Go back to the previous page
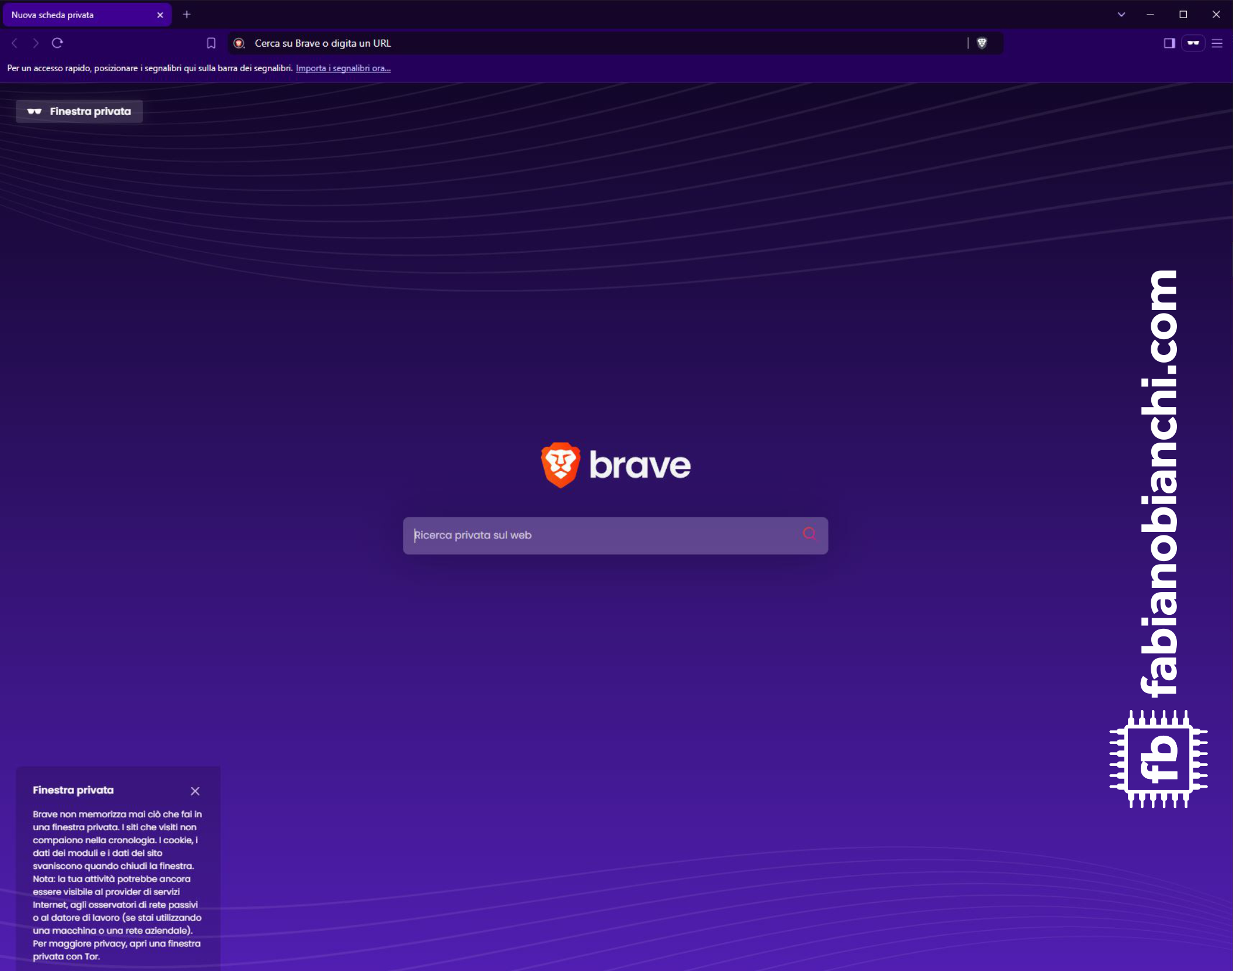Screen dimensions: 1233x971 tap(15, 43)
